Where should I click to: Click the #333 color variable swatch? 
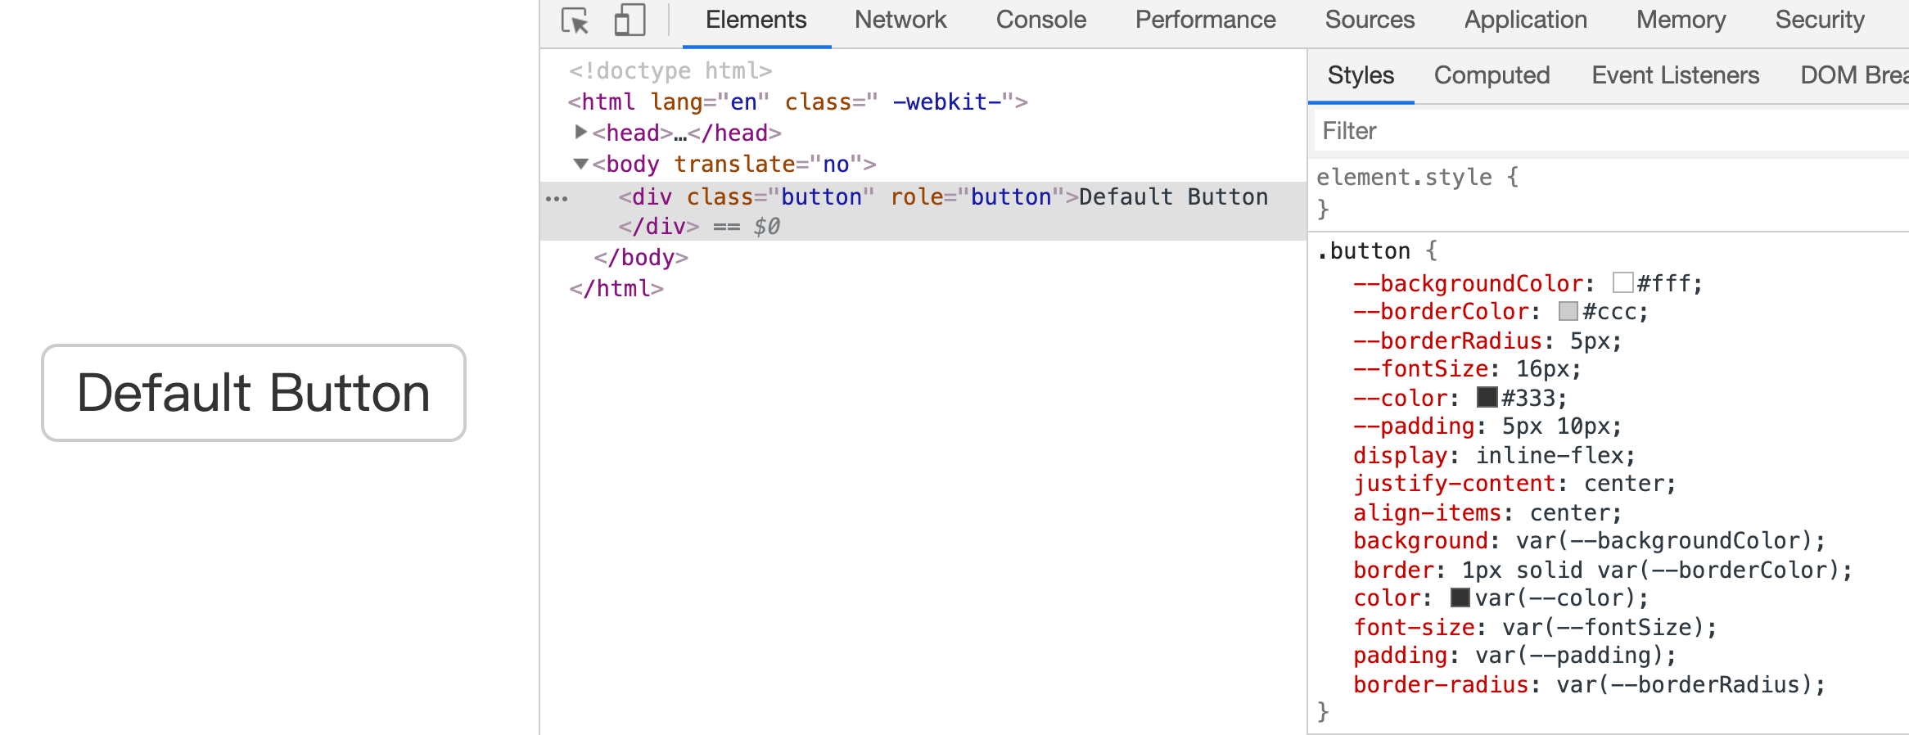(x=1487, y=398)
